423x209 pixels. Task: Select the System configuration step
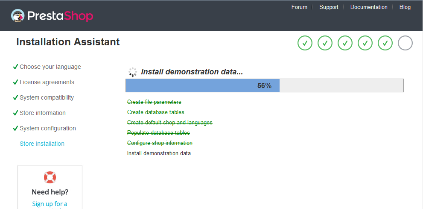[x=47, y=129]
